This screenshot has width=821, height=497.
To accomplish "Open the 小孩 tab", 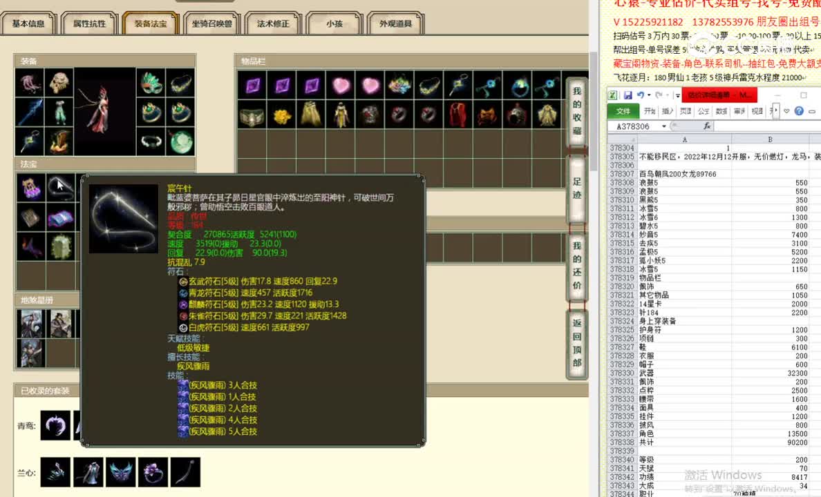I will pyautogui.click(x=334, y=23).
